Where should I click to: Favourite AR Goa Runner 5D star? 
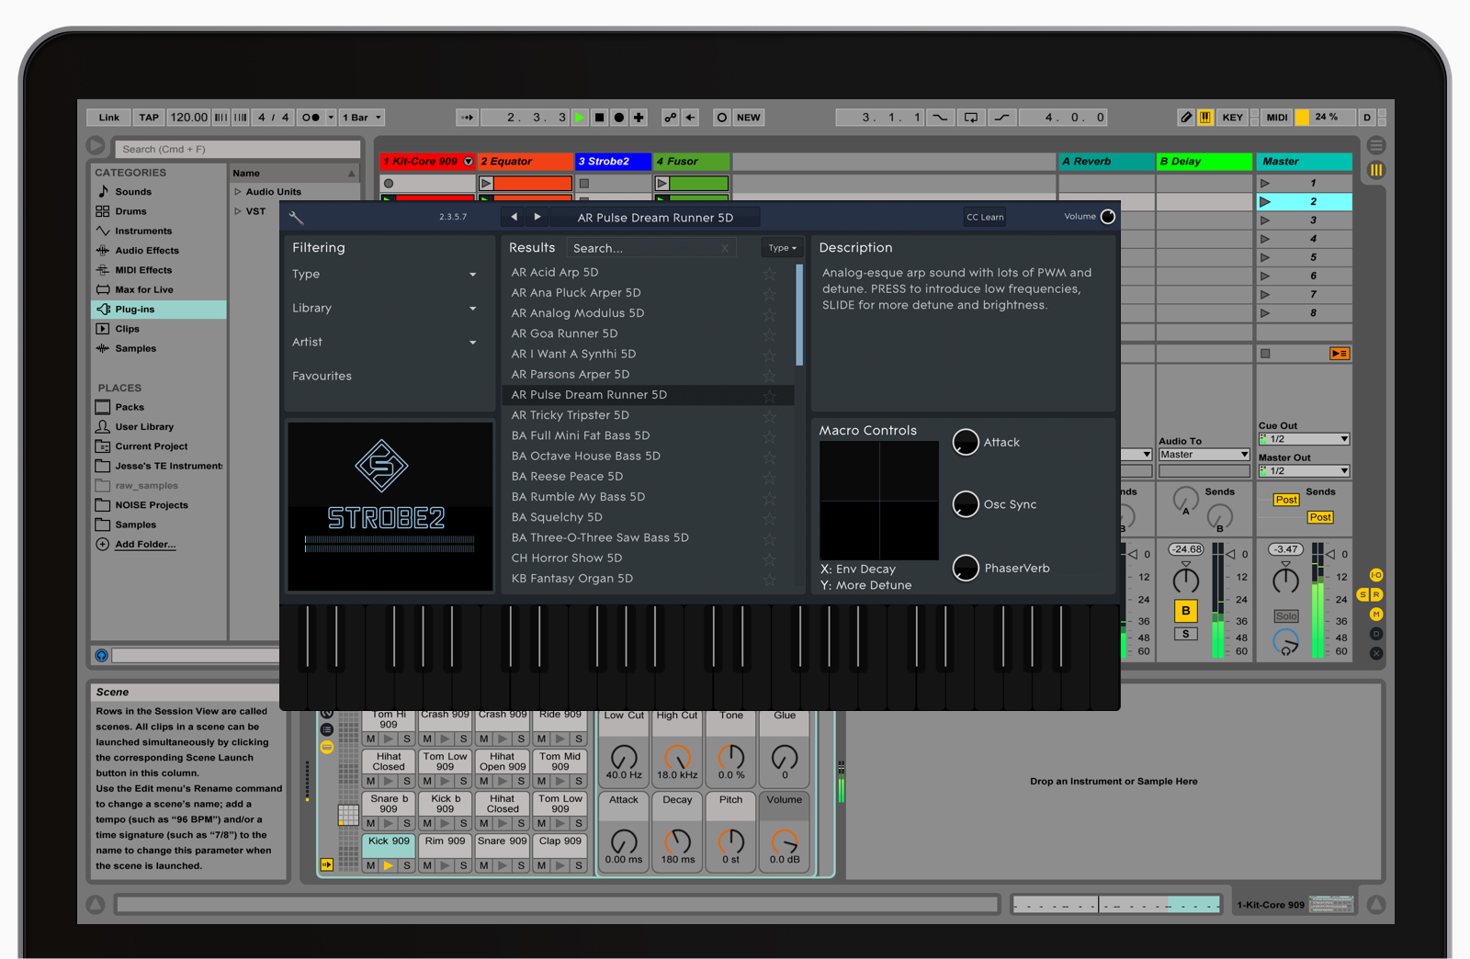[770, 334]
